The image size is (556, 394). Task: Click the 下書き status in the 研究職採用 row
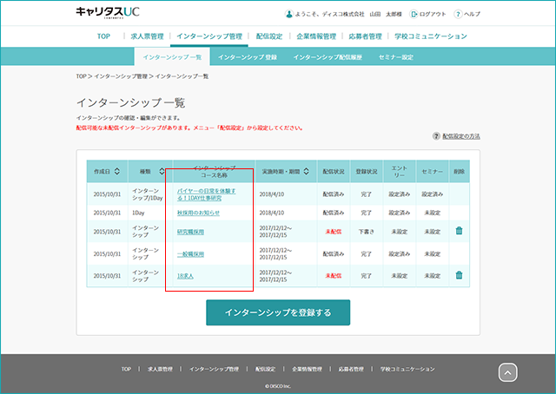coord(367,232)
